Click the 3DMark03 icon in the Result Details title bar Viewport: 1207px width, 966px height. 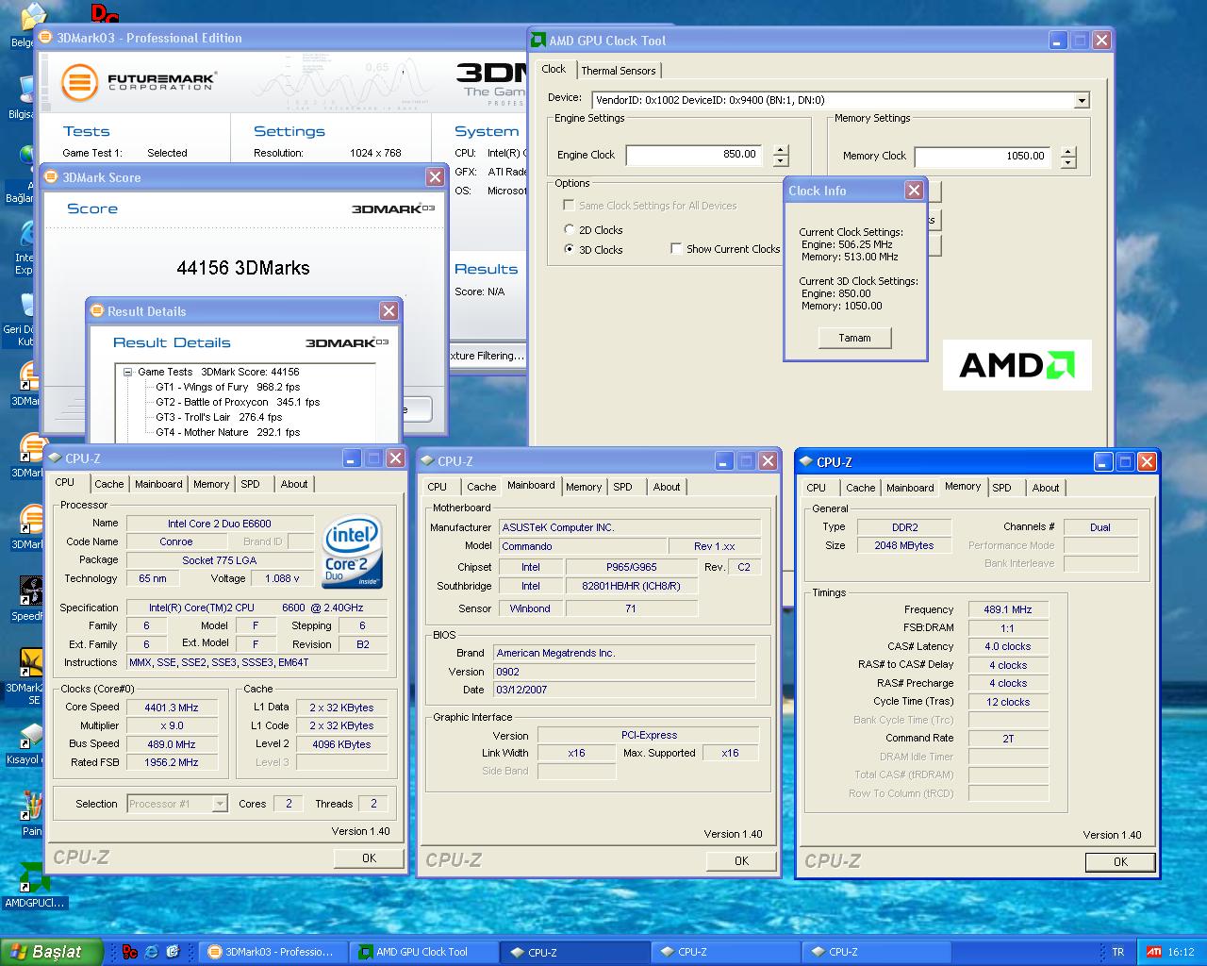point(97,311)
